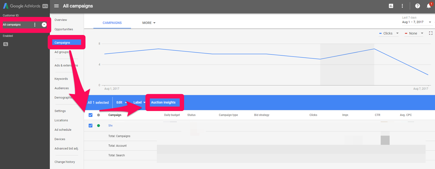Image resolution: width=435 pixels, height=169 pixels.
Task: Open the date range dropdown
Action: tap(417, 22)
